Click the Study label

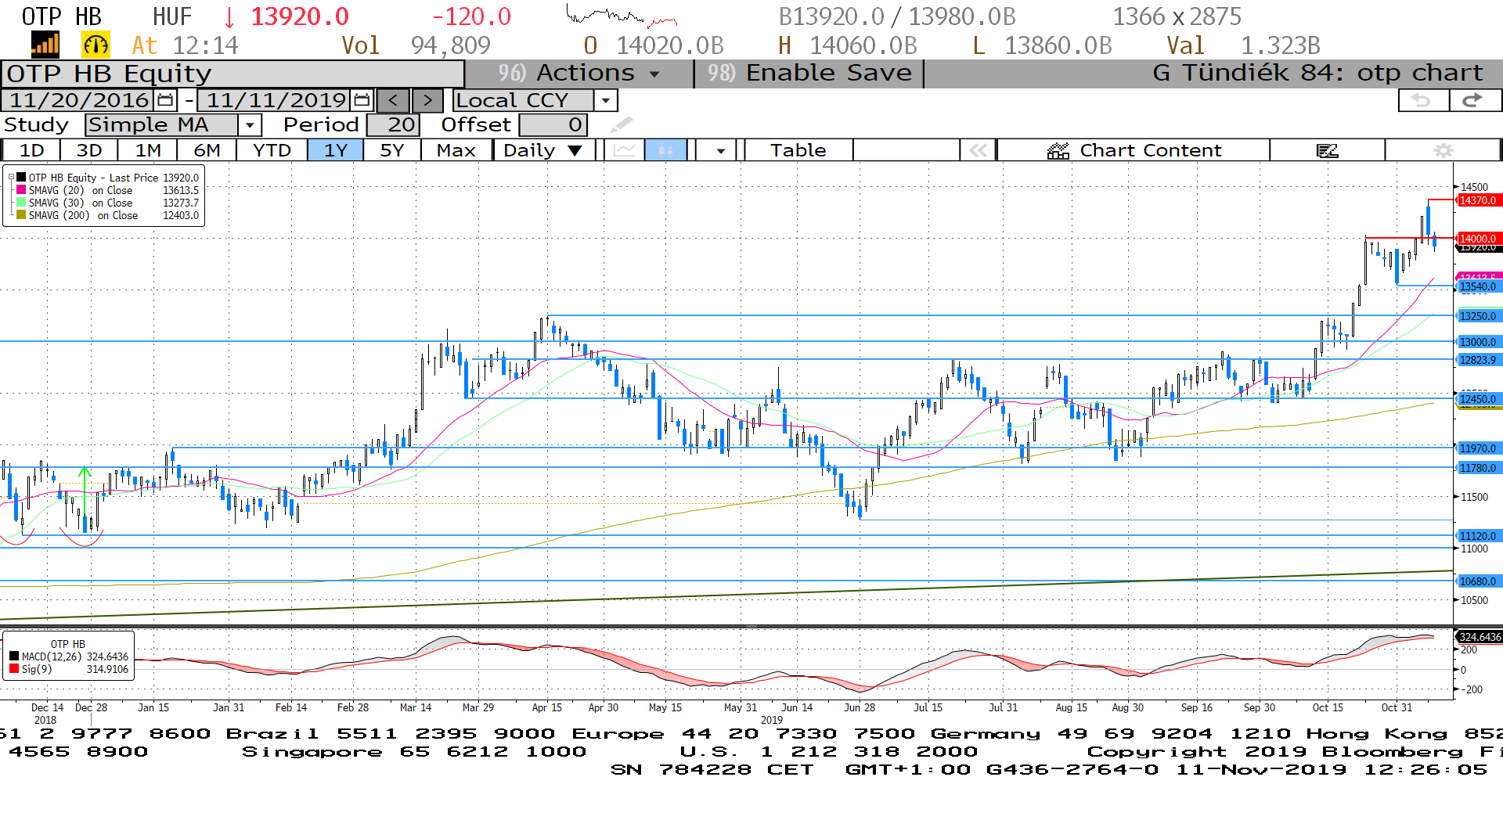[x=36, y=124]
